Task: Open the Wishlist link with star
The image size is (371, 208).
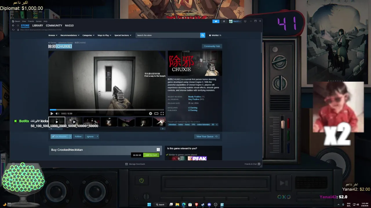Action: pos(215,35)
